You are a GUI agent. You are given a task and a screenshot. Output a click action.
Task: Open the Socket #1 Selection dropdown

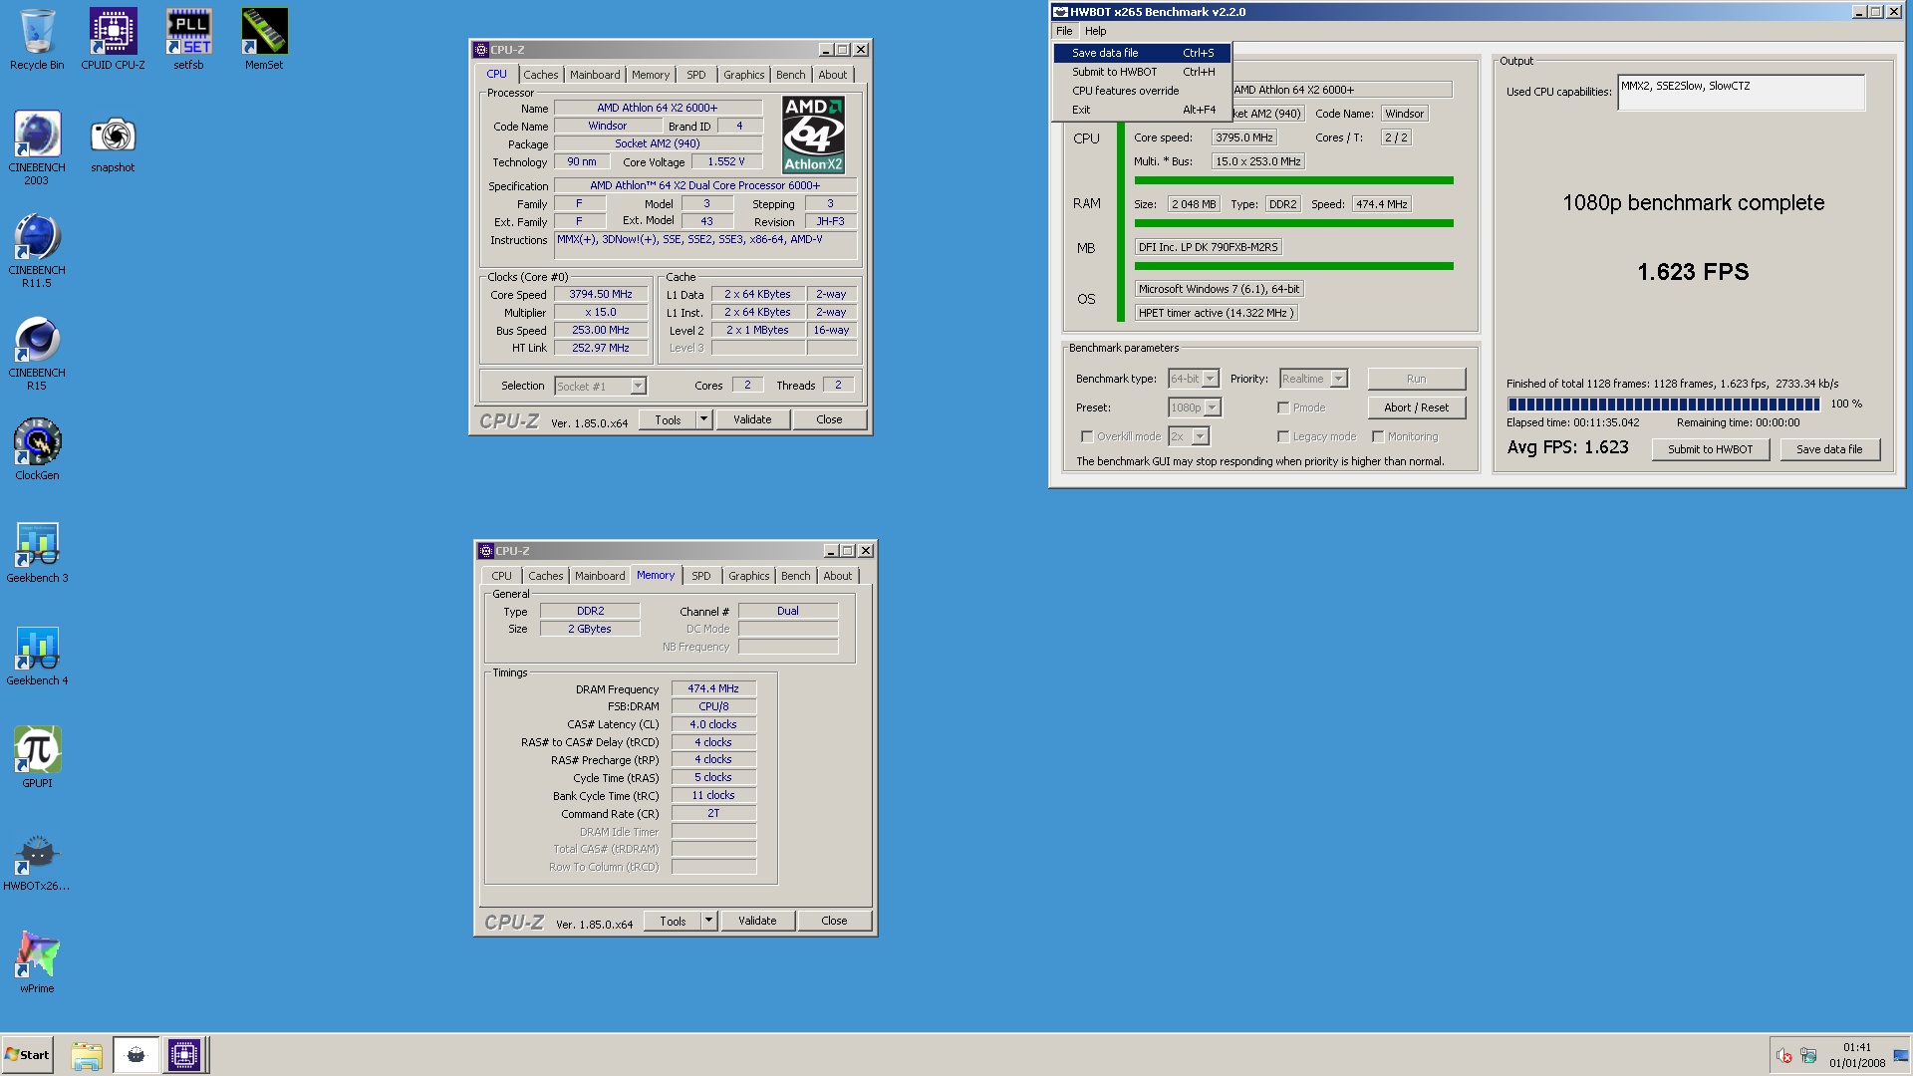coord(600,387)
